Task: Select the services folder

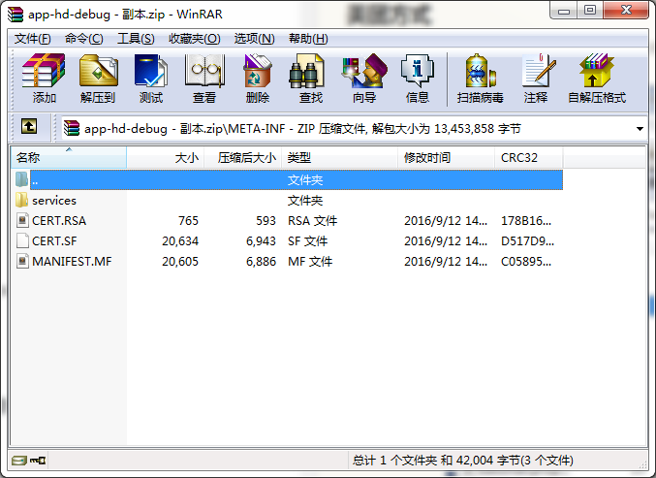Action: tap(53, 200)
